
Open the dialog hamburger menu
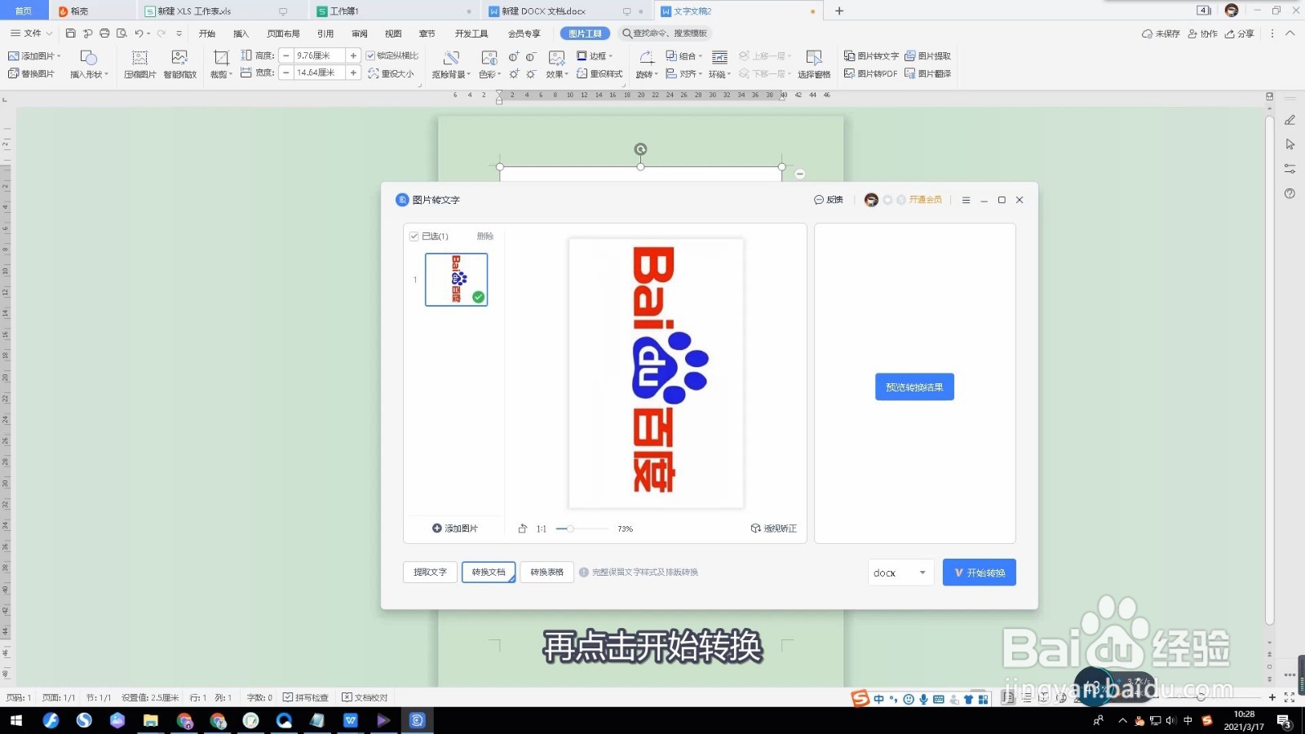tap(966, 200)
